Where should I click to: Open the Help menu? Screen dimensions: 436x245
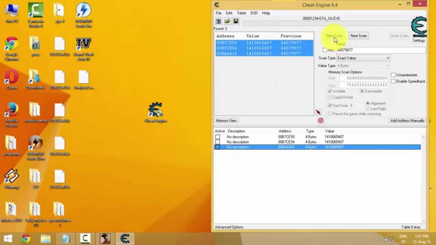(266, 13)
